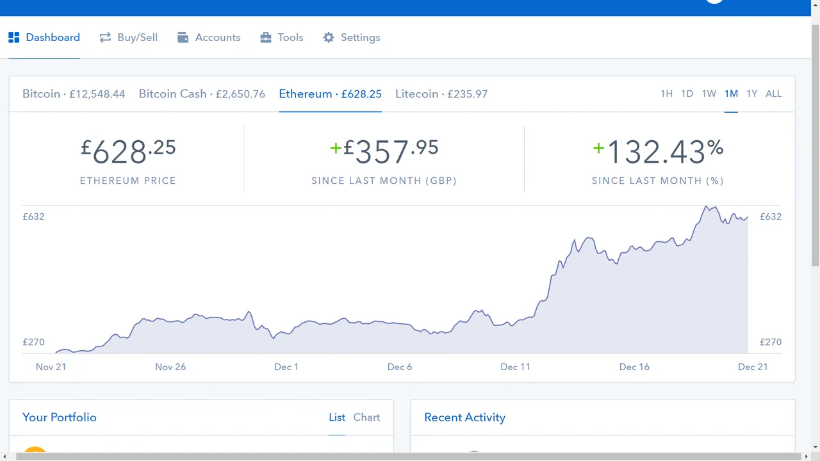The width and height of the screenshot is (820, 461).
Task: Click the Dec 16 axis label
Action: (634, 367)
